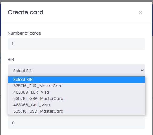This screenshot has height=135, width=153.
Task: Click the dimmed backdrop right of dialog
Action: click(153, 71)
